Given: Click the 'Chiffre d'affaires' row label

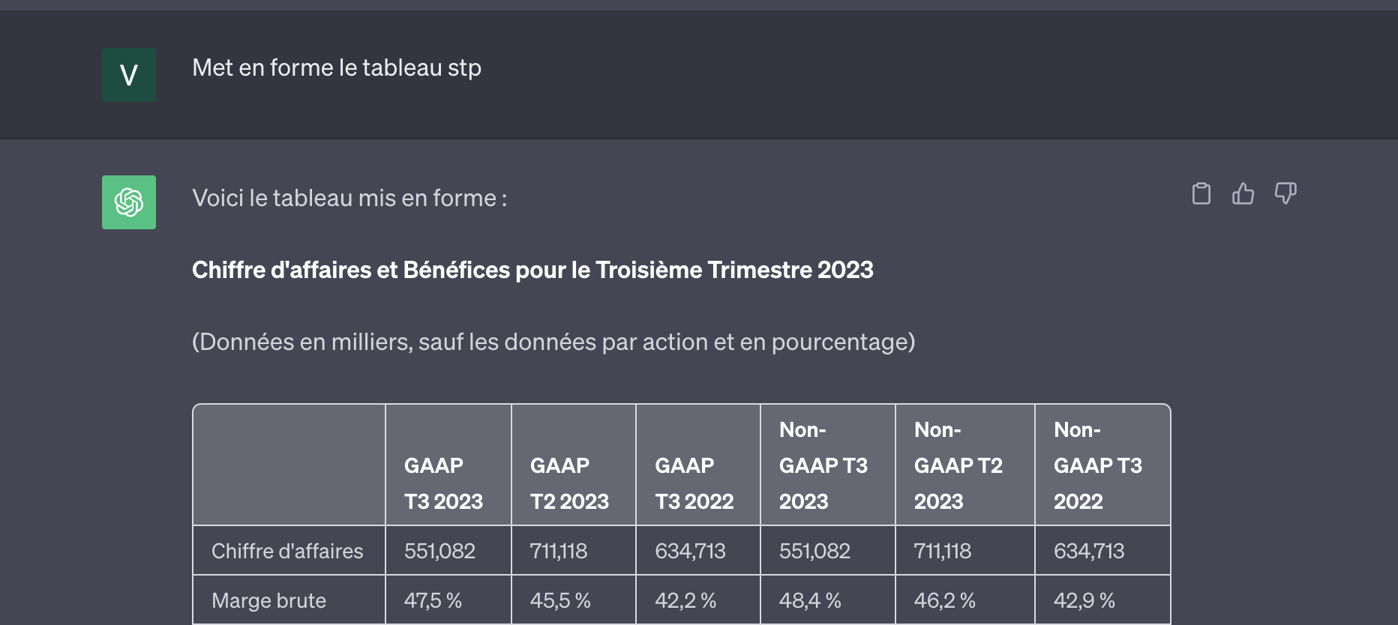Looking at the screenshot, I should coord(287,551).
